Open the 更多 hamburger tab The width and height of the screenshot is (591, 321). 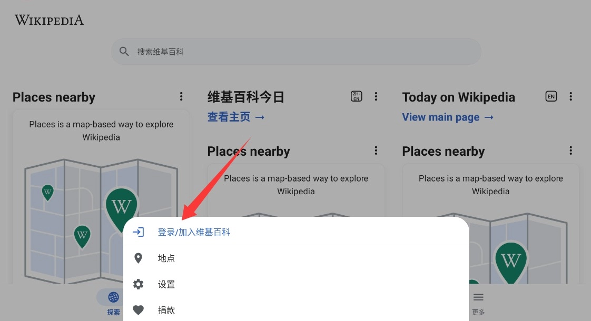tap(478, 302)
